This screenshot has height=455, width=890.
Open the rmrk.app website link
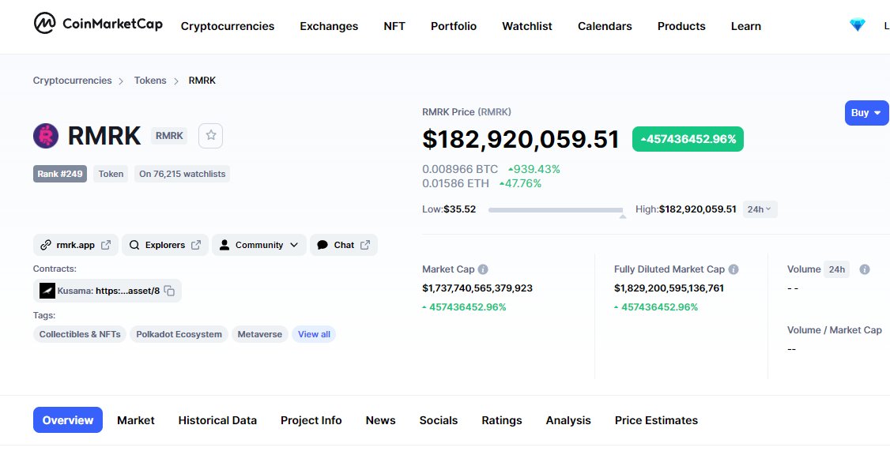(76, 245)
